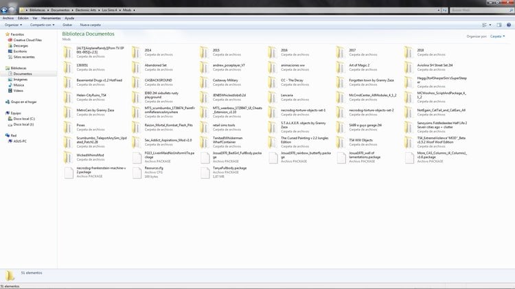This screenshot has height=289, width=515.
Task: Select the Poses folder icon
Action: pos(68,128)
